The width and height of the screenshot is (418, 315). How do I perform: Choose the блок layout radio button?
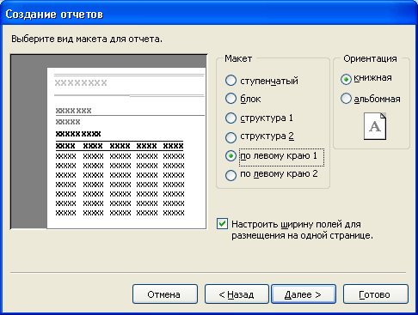(231, 99)
